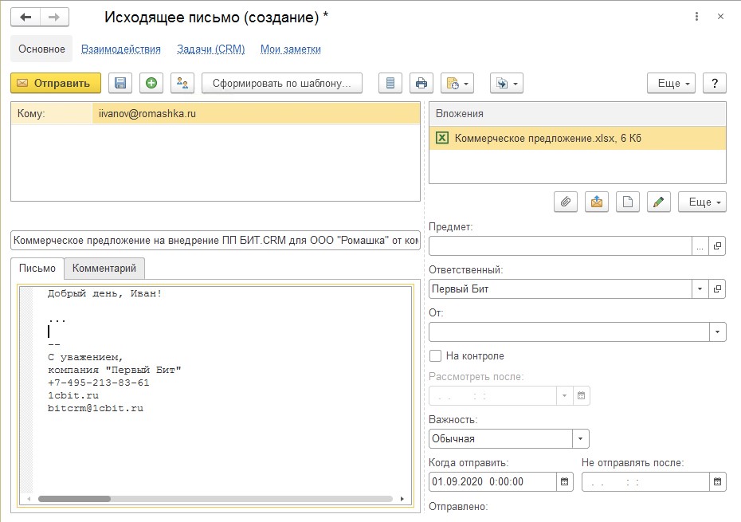Enable the 'На контроле' checkbox

pyautogui.click(x=435, y=356)
